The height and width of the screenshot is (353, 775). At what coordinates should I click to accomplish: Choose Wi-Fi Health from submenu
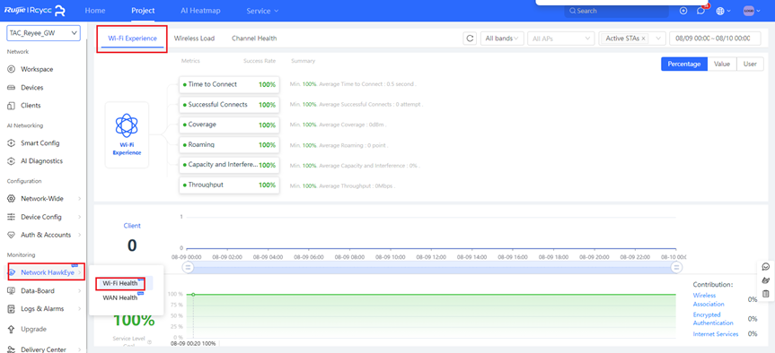(x=119, y=283)
